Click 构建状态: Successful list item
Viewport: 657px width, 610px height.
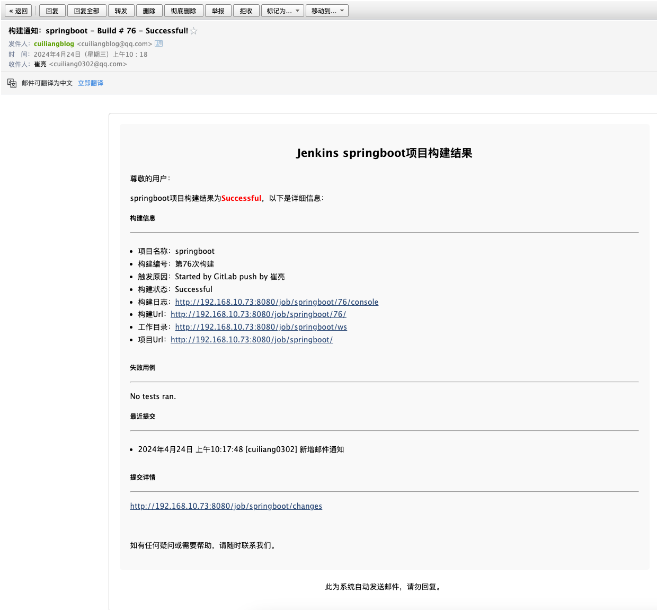click(x=175, y=289)
